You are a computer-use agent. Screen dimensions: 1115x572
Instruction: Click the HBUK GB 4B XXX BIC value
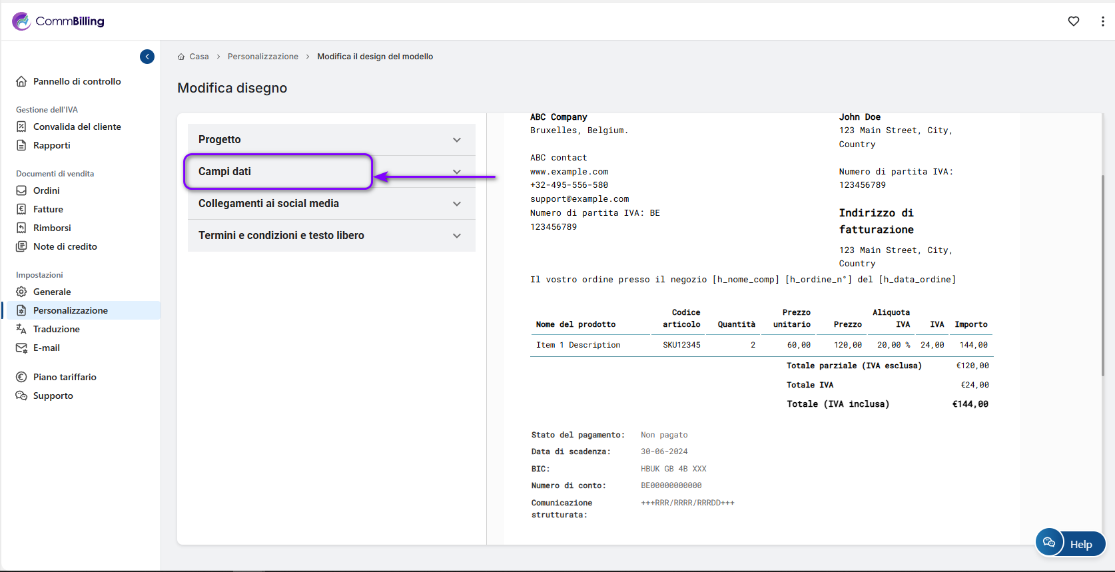pos(673,469)
